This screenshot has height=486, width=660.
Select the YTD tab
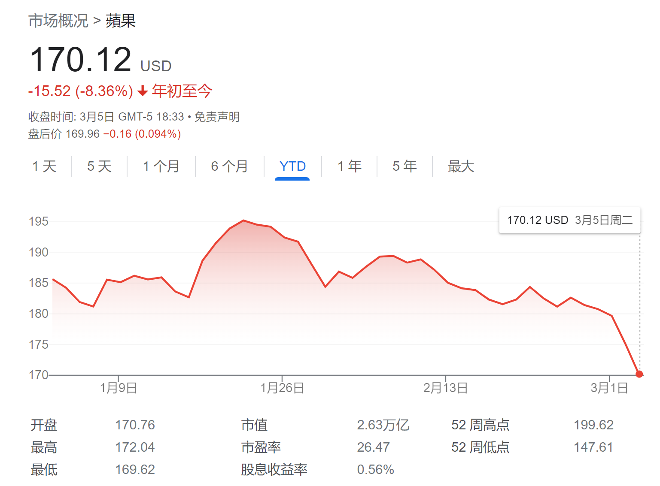[x=292, y=166]
